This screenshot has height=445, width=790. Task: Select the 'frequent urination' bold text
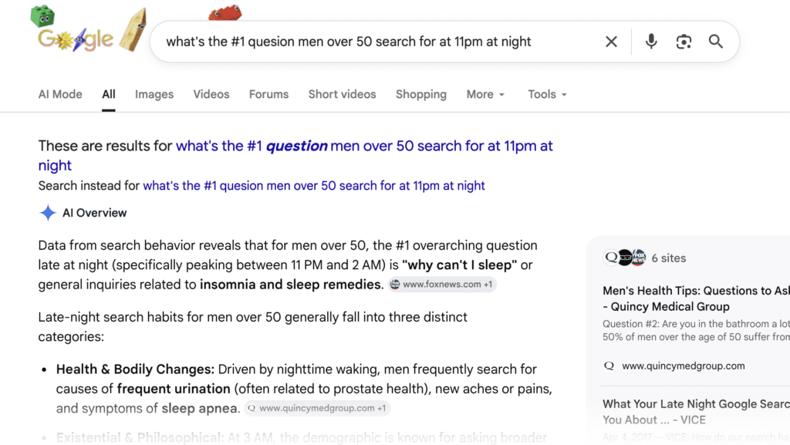point(174,389)
